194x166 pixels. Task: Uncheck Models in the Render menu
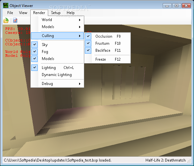tap(57, 58)
